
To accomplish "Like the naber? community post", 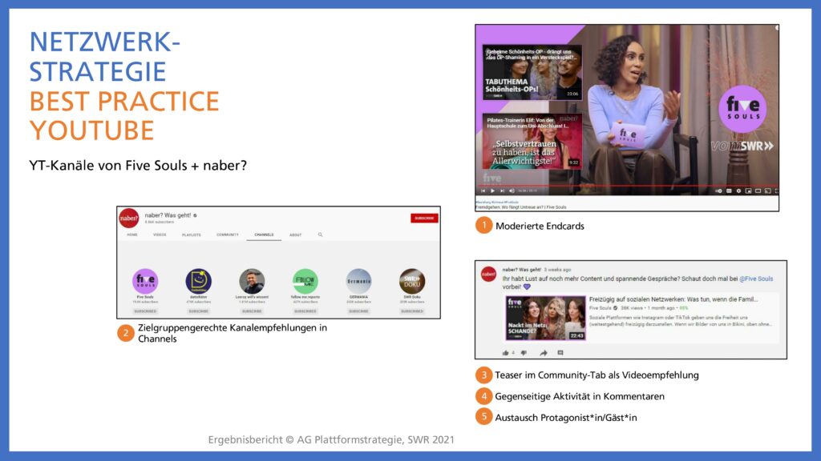I will (506, 352).
